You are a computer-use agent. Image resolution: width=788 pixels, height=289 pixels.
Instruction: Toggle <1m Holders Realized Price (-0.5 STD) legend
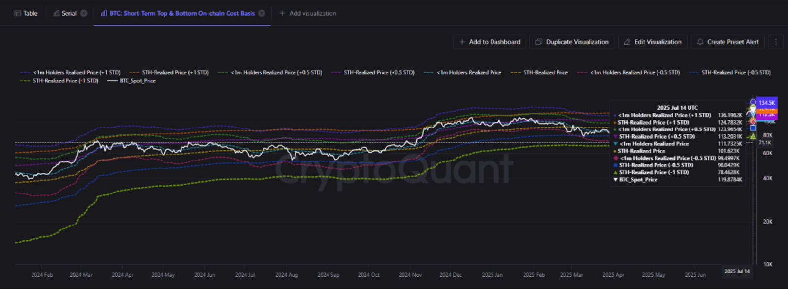(x=628, y=73)
